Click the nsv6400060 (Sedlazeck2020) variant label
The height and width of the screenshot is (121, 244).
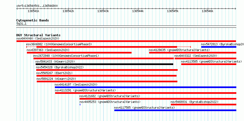[x=38, y=38]
